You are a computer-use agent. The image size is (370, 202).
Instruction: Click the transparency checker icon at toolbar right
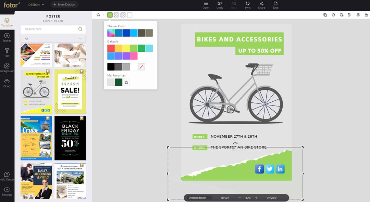(x=349, y=15)
